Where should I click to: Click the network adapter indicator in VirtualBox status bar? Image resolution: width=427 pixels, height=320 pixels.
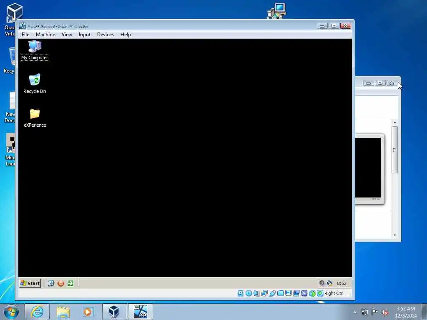264,293
